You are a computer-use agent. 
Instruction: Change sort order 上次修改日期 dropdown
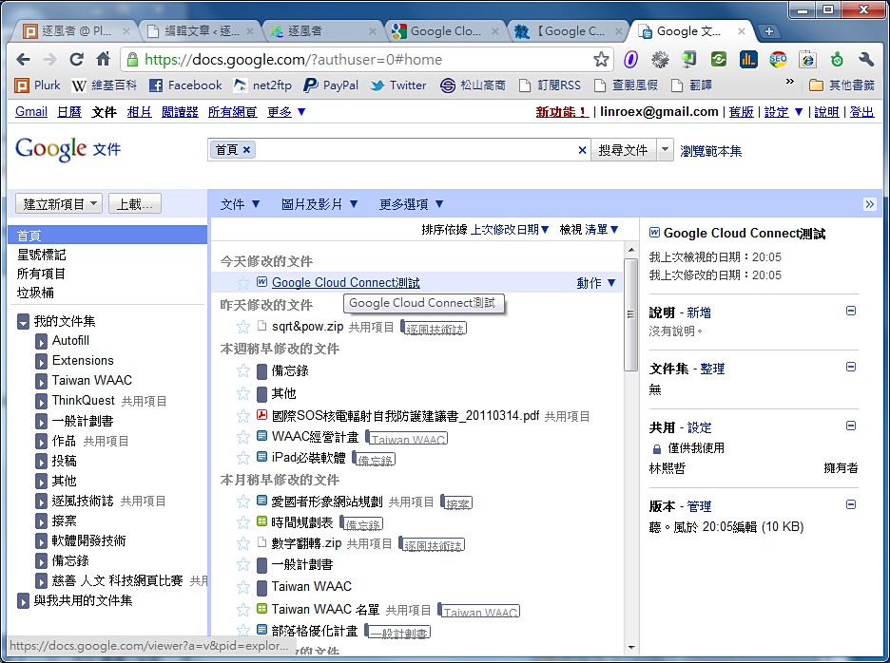[510, 230]
